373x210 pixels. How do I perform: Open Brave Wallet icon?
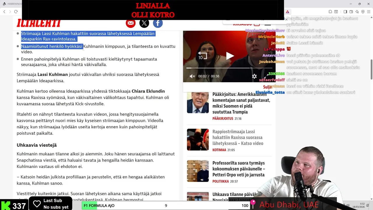(351, 12)
